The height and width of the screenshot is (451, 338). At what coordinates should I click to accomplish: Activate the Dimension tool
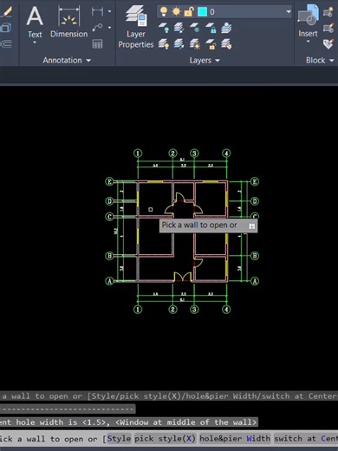pyautogui.click(x=68, y=22)
